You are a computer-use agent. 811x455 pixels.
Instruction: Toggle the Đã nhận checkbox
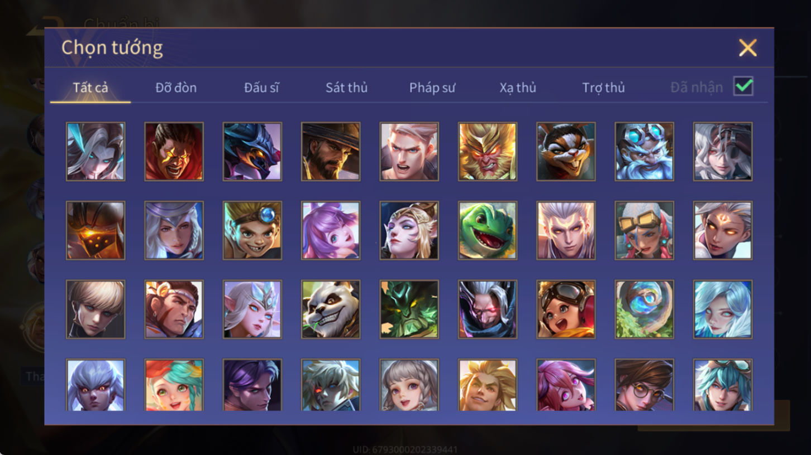743,86
